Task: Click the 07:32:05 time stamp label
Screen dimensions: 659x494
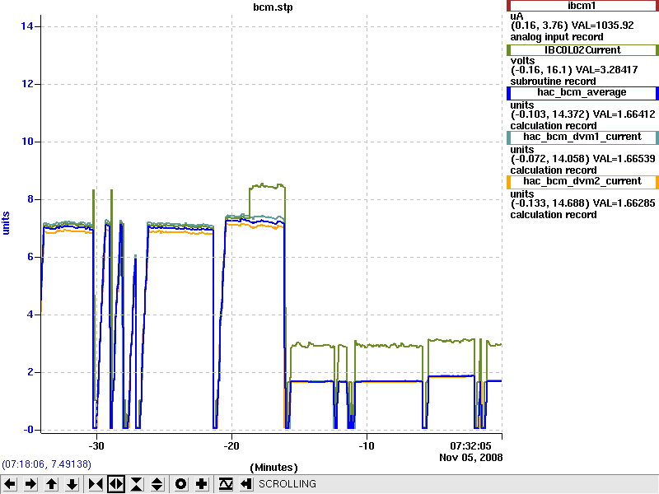Action: pyautogui.click(x=470, y=446)
